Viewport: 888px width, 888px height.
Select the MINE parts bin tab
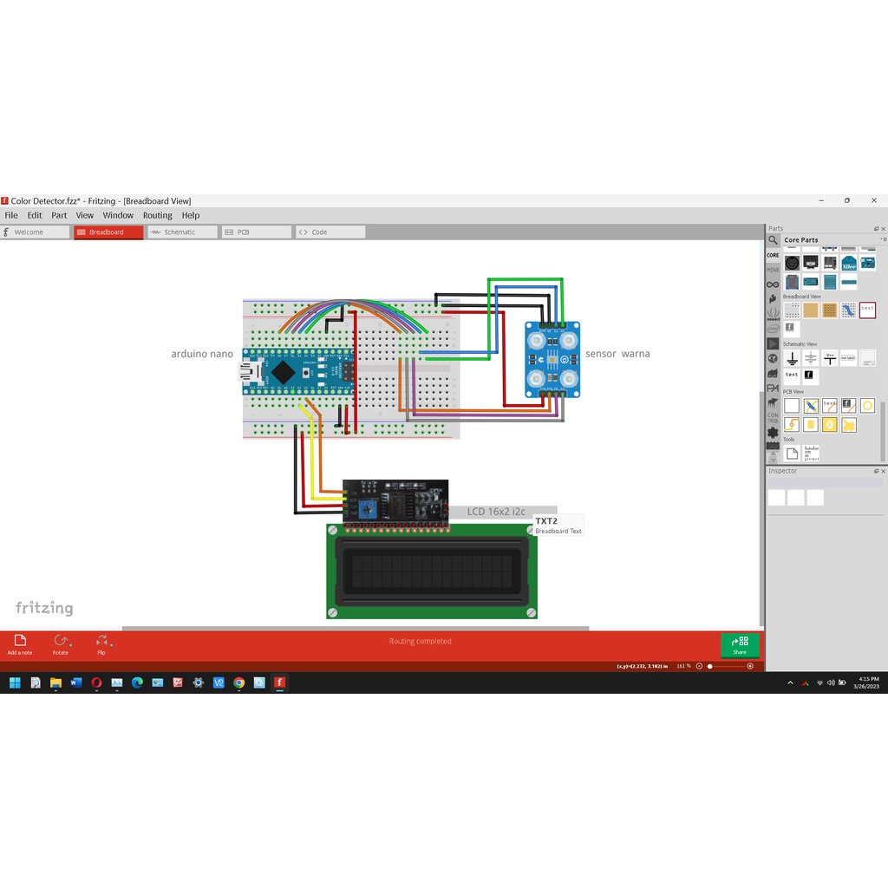pos(773,270)
